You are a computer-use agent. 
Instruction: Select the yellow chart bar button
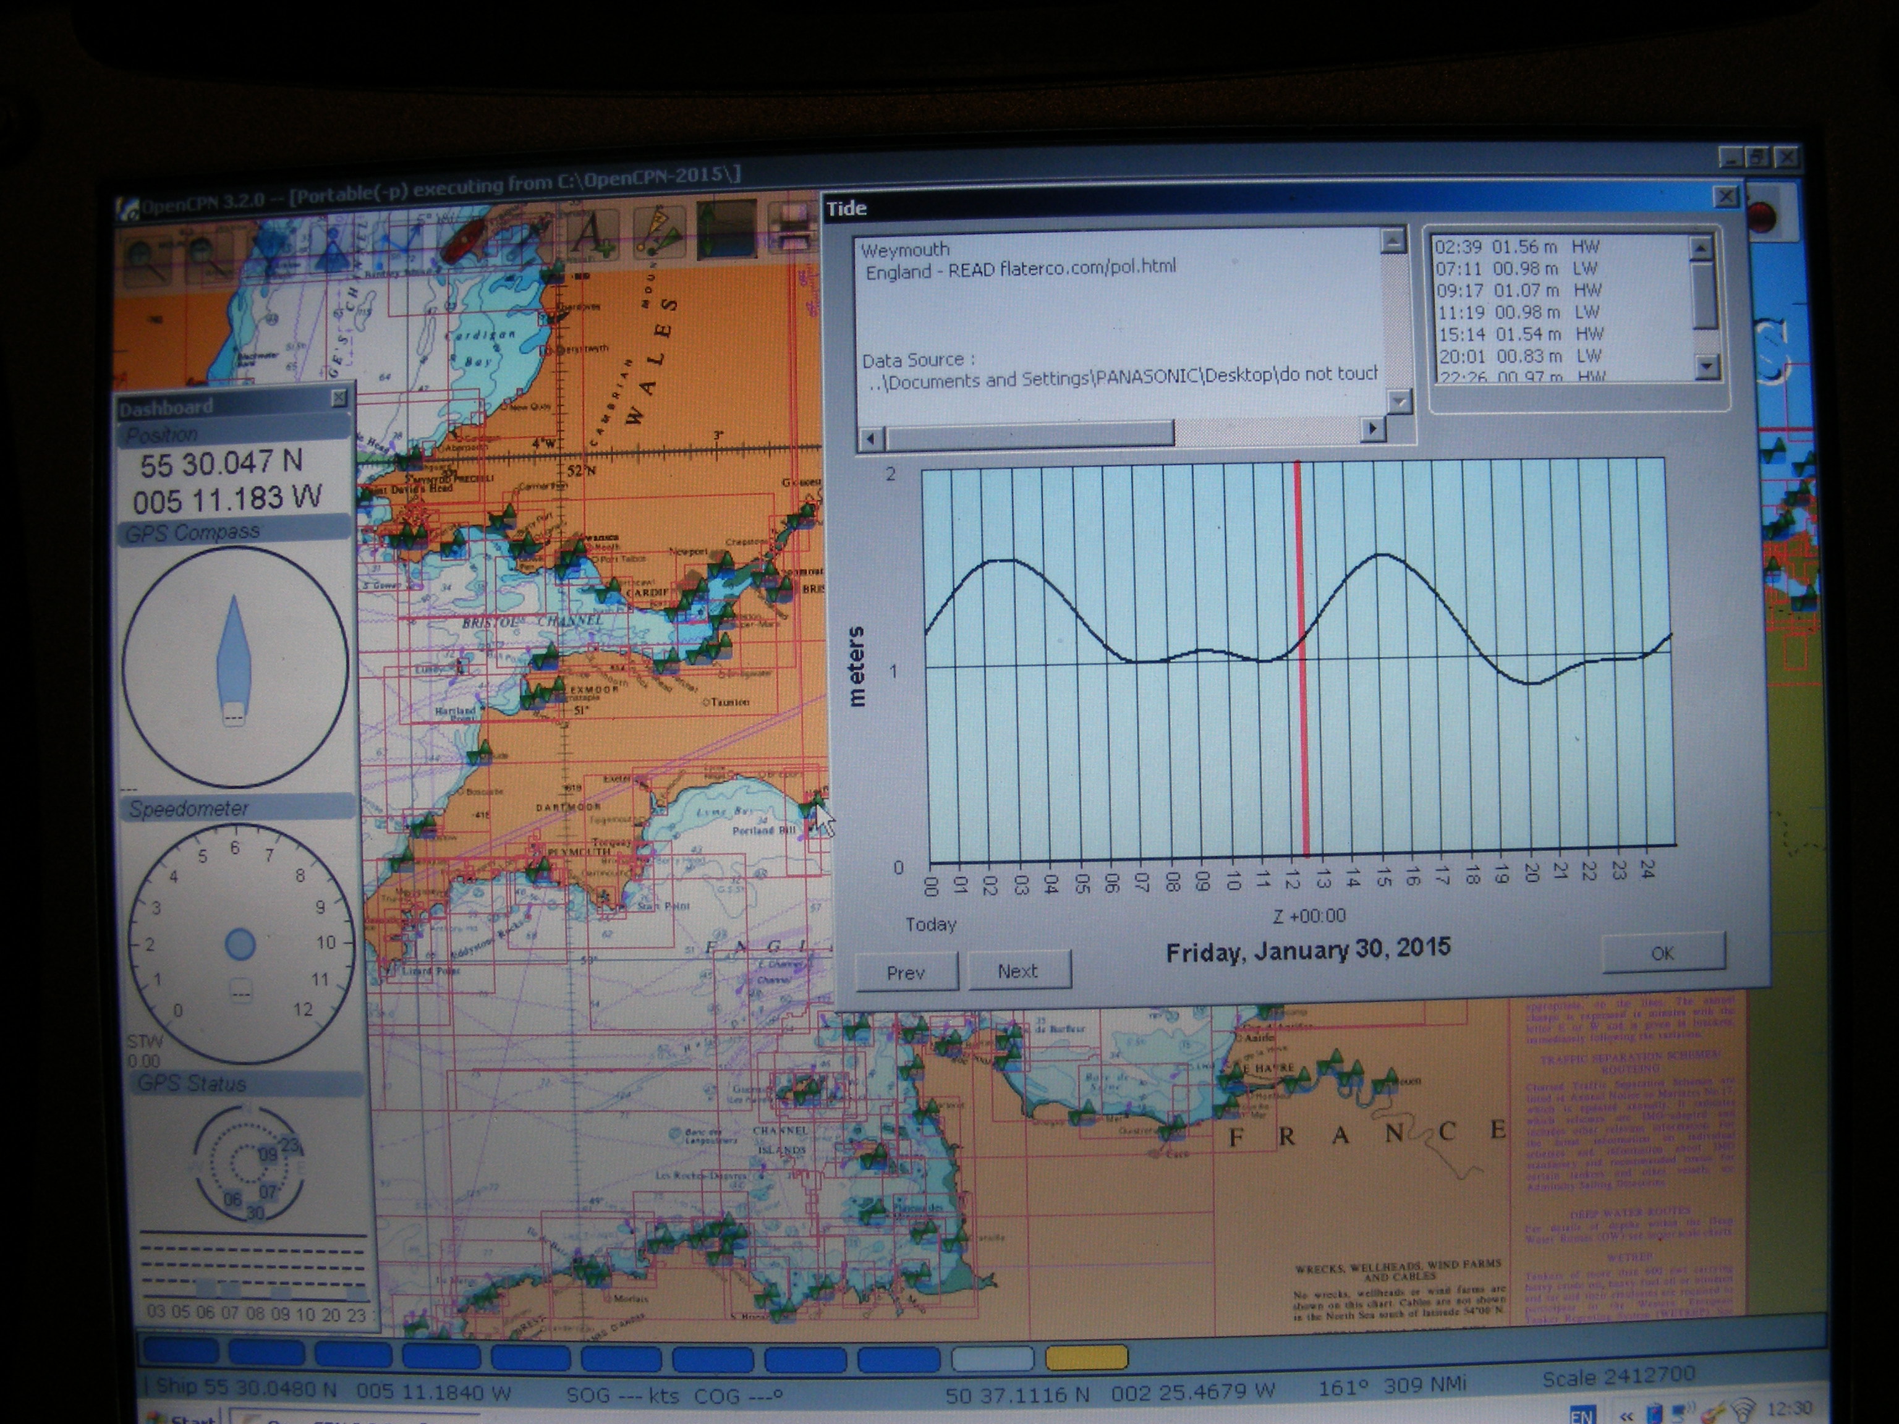1086,1357
